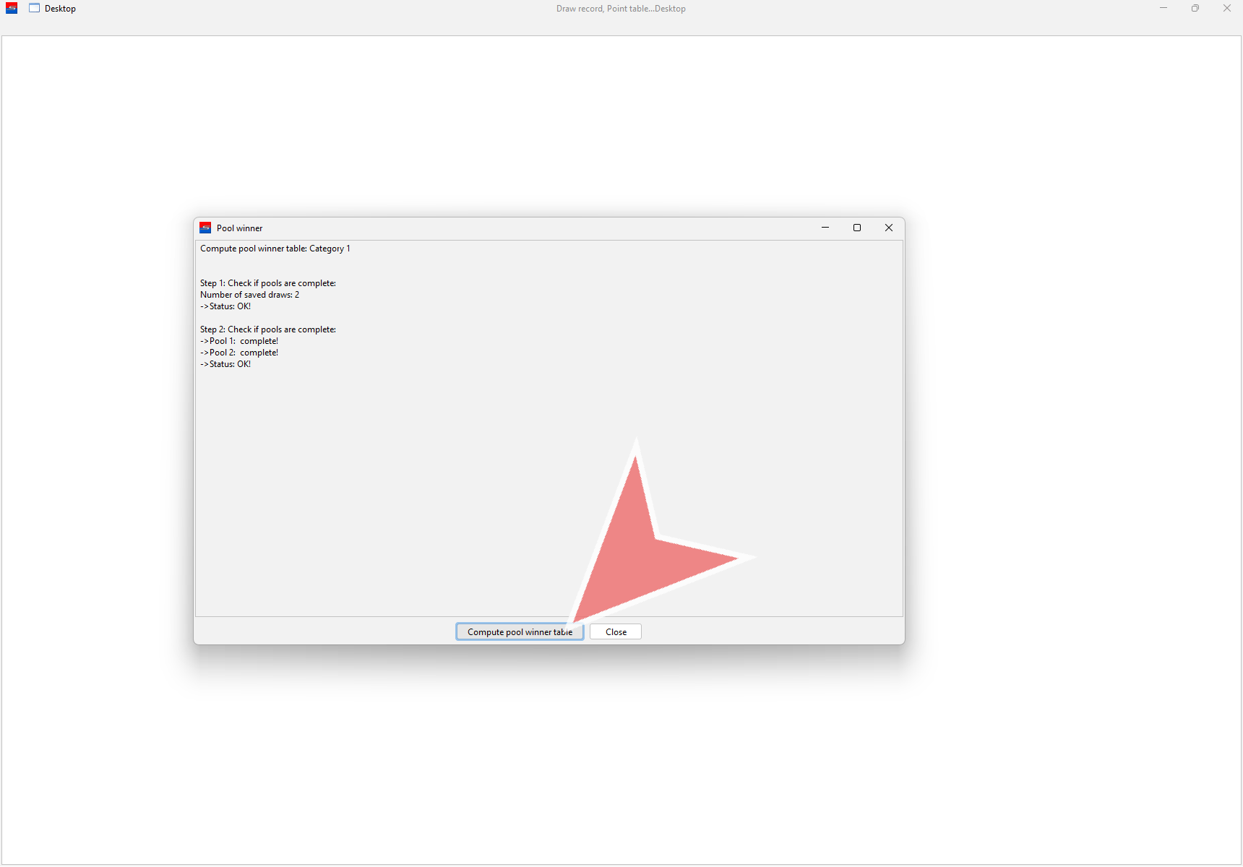Click the 'Draw record, Point table...Desktop' title text
Screen dimensions: 1243x867
[x=621, y=9]
